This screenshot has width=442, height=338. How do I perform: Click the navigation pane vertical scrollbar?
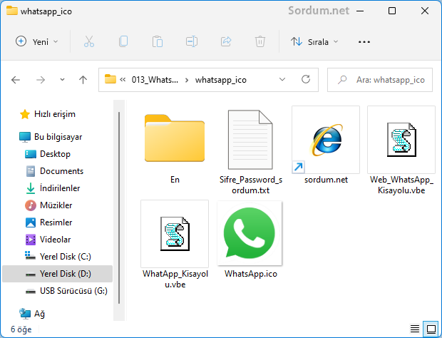119,208
